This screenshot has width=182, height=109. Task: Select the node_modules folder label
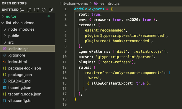coord(21,29)
